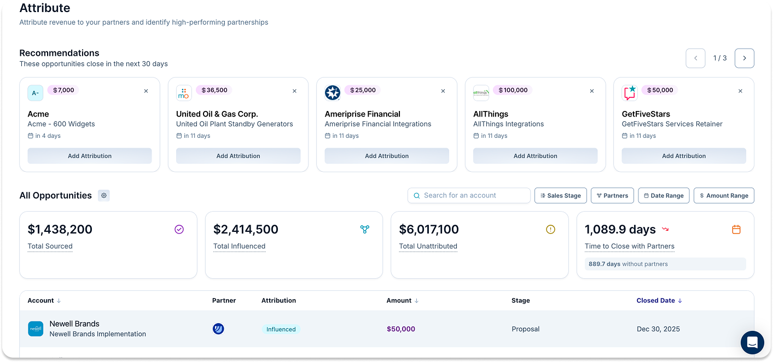The width and height of the screenshot is (773, 362).
Task: Dismiss the AllThings recommendation card
Action: pyautogui.click(x=591, y=91)
